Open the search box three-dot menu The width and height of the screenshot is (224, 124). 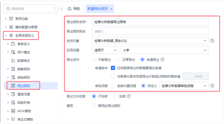coord(55,9)
